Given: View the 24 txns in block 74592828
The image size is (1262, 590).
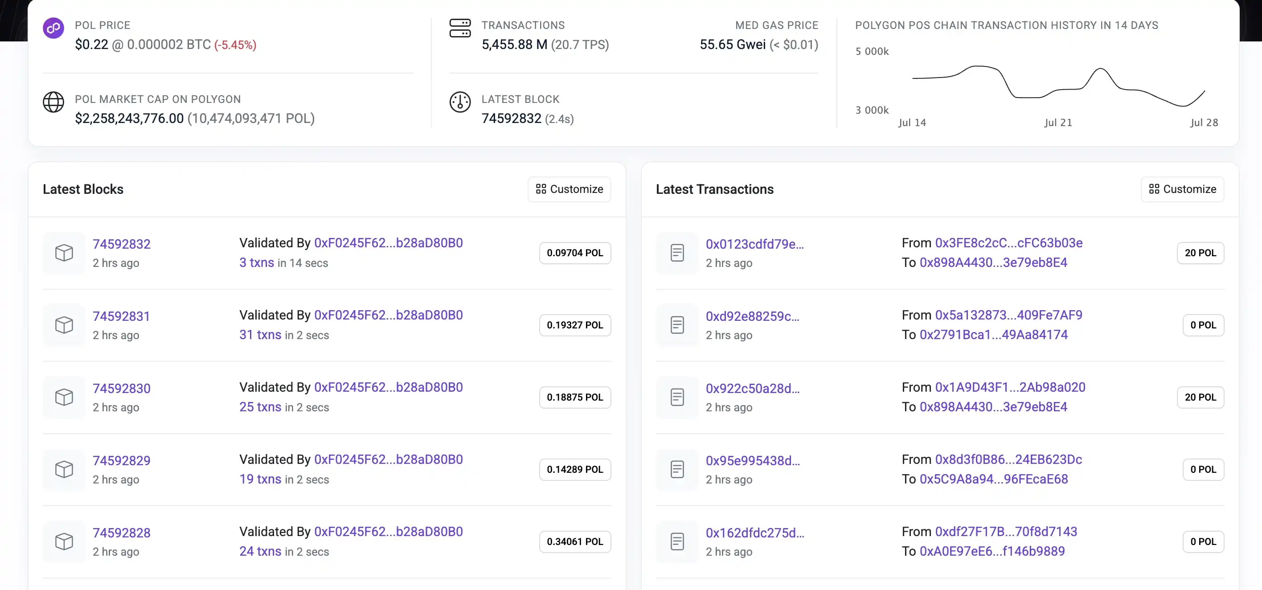Looking at the screenshot, I should coord(260,551).
